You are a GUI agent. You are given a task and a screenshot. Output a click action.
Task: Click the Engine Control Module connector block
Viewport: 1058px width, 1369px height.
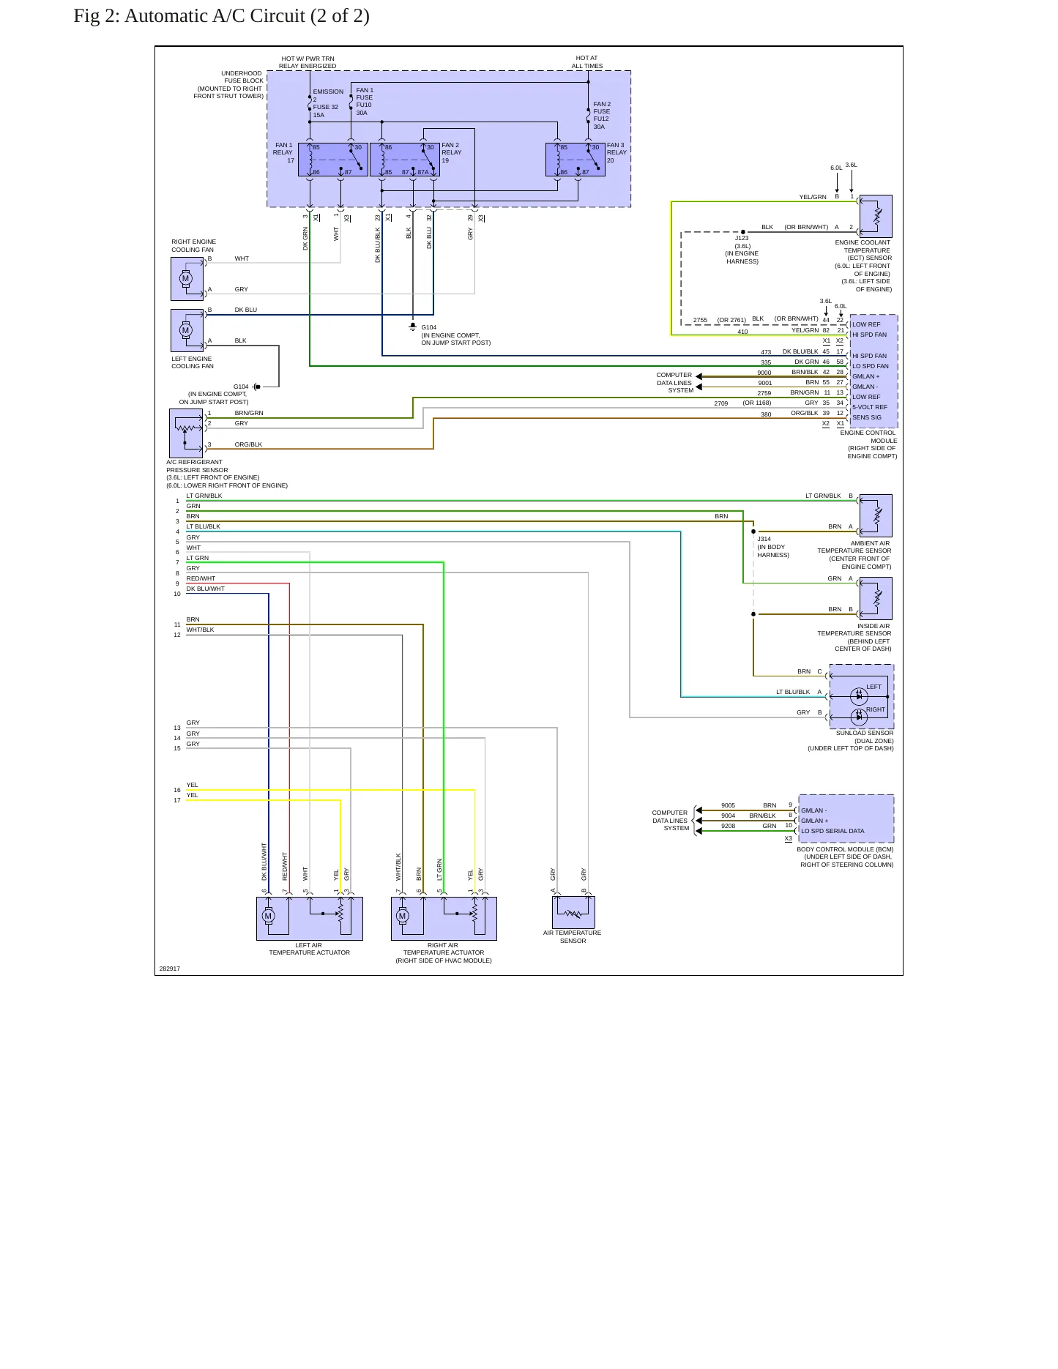873,371
